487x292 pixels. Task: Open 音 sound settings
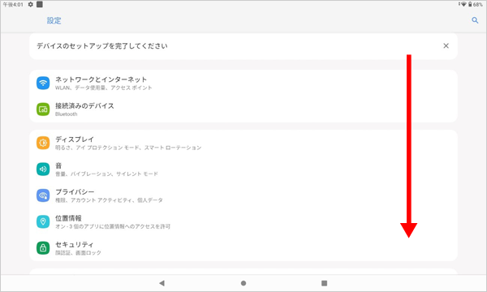pos(243,170)
